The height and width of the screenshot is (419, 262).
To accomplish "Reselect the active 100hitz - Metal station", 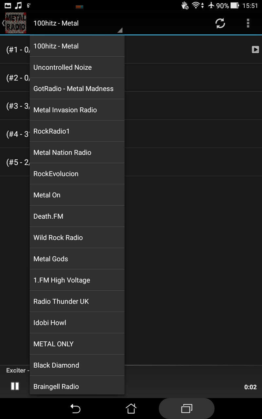I will tap(77, 46).
